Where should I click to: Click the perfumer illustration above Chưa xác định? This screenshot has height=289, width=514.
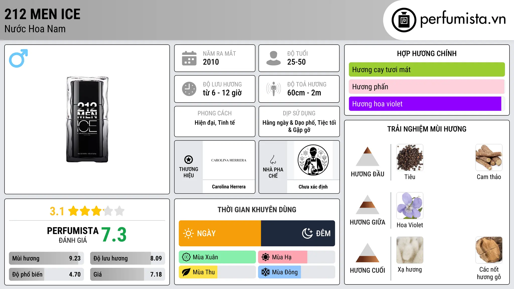313,160
